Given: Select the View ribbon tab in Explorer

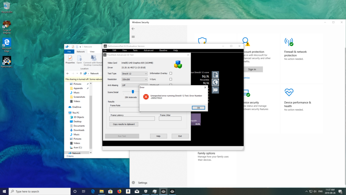Looking at the screenshot, I should point(92,52).
